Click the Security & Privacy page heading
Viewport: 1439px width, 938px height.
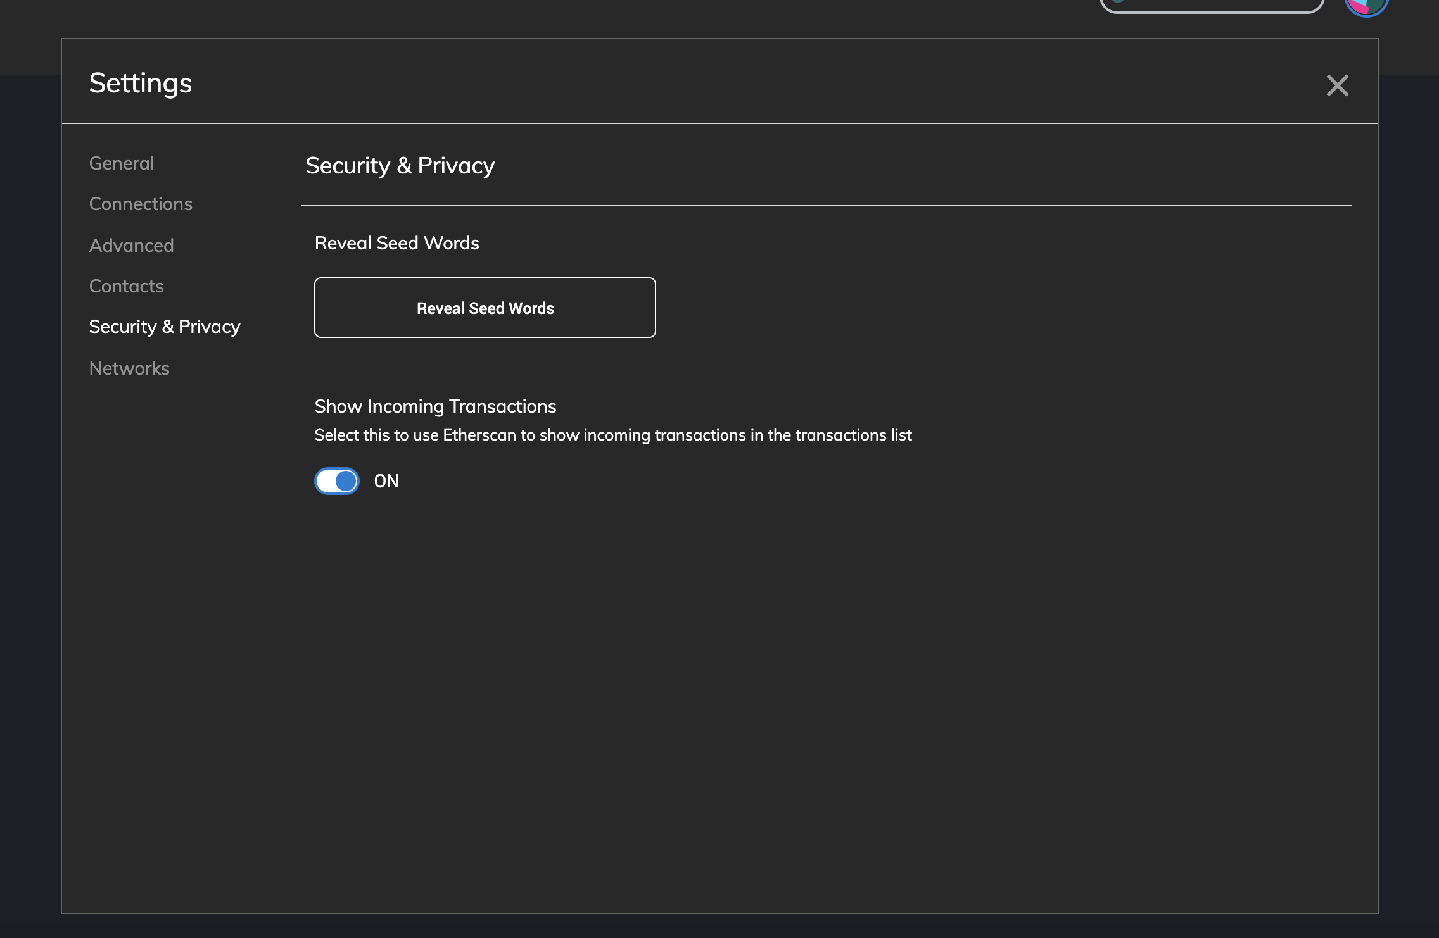(x=400, y=165)
